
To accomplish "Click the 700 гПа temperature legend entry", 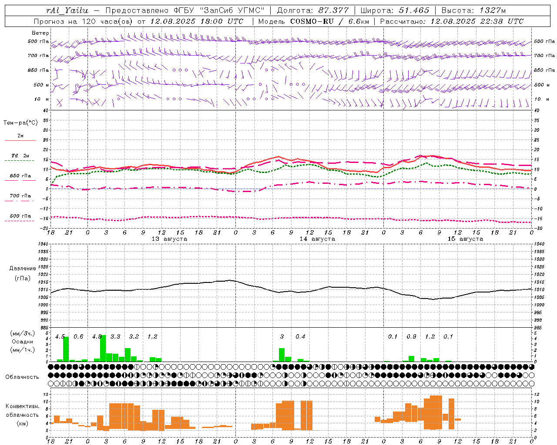I will [20, 196].
